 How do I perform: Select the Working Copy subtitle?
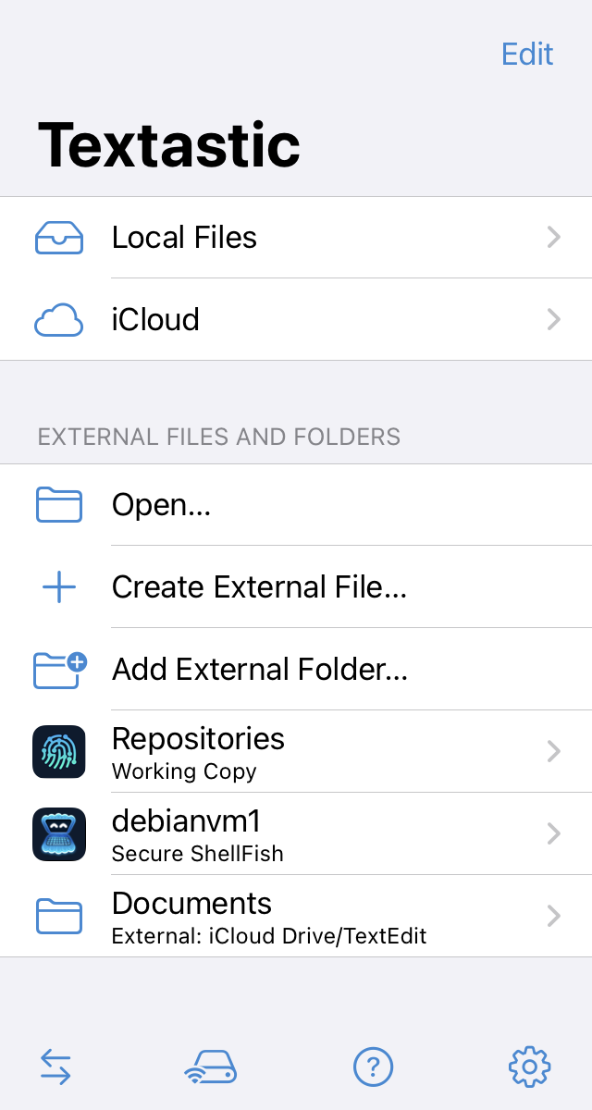(184, 771)
